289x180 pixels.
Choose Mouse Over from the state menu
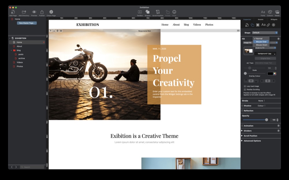coord(261,42)
